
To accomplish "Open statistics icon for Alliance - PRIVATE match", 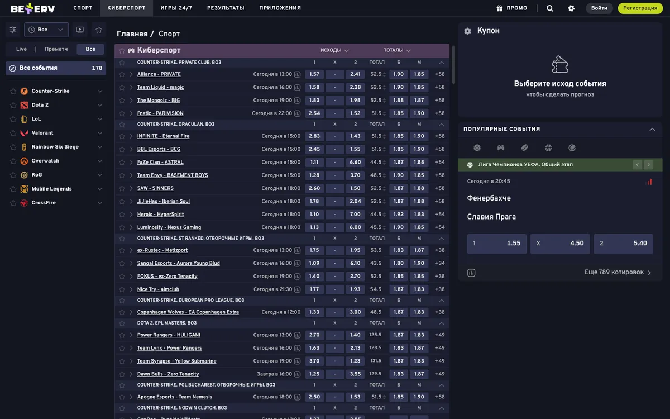I will tap(298, 74).
